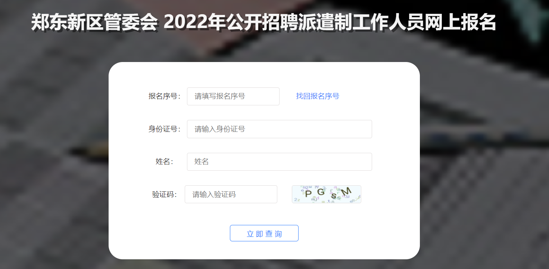Click the 验证码 label text
The image size is (549, 269).
coord(164,195)
